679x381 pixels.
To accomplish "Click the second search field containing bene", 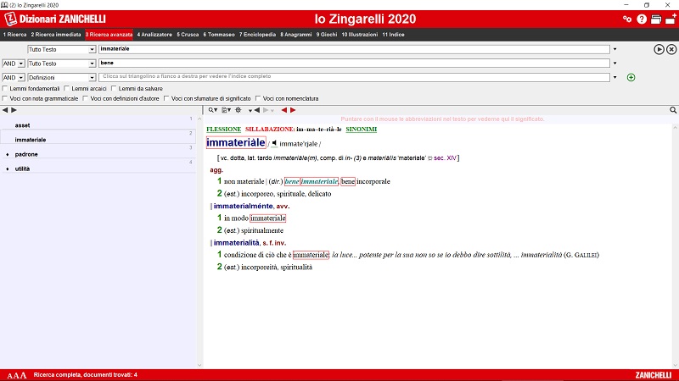I will pyautogui.click(x=354, y=63).
